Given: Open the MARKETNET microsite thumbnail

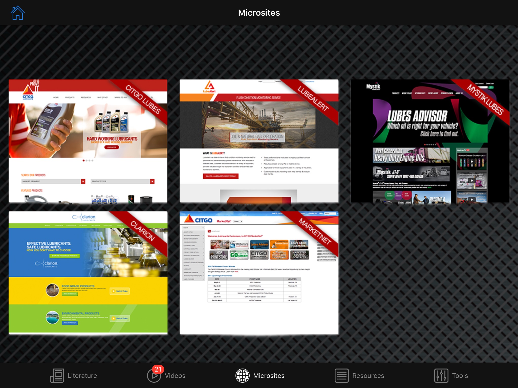Looking at the screenshot, I should (259, 273).
